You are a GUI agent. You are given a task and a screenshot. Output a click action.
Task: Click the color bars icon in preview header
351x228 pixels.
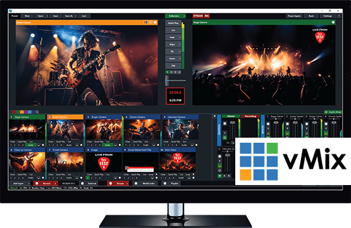pyautogui.click(x=145, y=22)
